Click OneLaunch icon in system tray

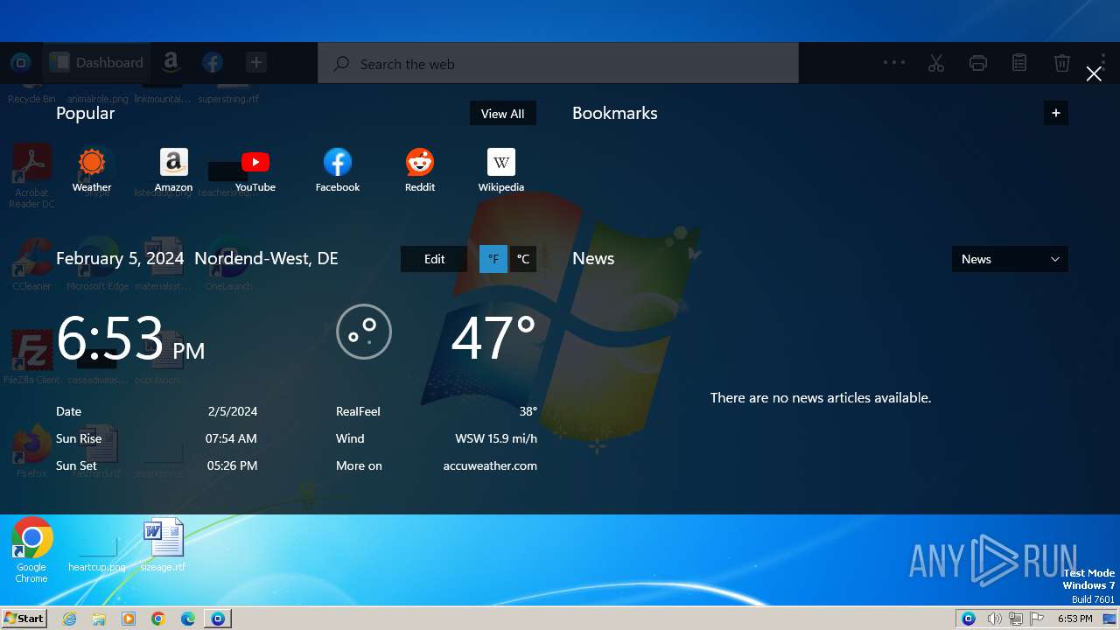coord(969,619)
